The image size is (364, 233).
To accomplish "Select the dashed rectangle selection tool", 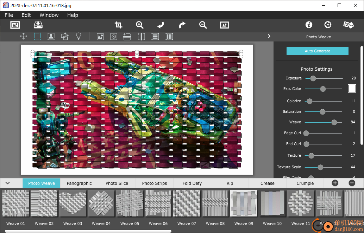I will click(37, 37).
